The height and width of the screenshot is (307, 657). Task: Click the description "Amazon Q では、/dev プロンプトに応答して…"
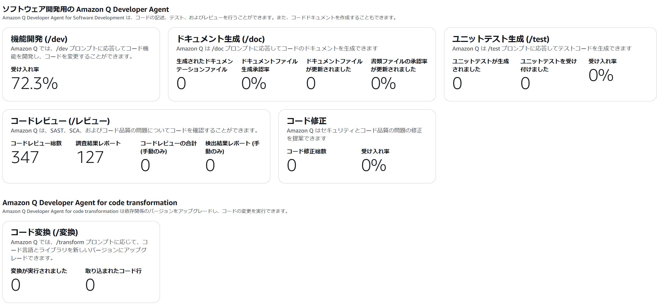80,52
